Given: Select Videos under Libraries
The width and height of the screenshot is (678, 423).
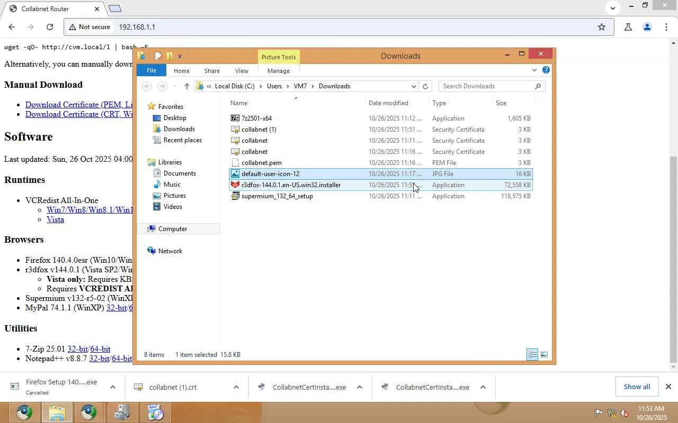Looking at the screenshot, I should (173, 207).
